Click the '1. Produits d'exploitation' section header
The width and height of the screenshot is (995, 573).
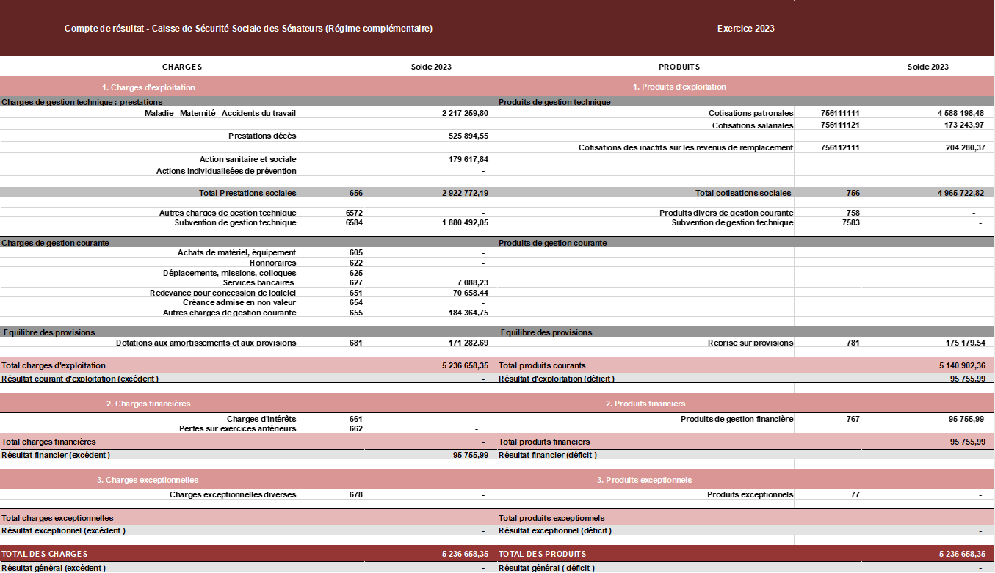pyautogui.click(x=679, y=87)
